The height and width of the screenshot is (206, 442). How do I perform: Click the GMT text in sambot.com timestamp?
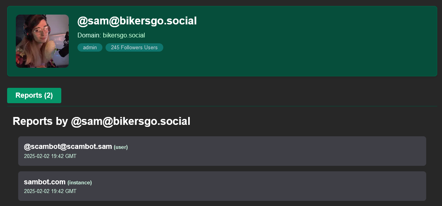click(71, 191)
